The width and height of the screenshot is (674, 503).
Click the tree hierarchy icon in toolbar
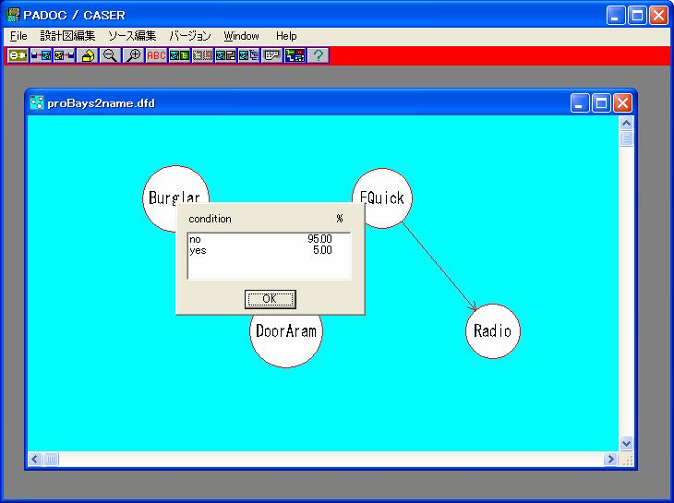[x=295, y=55]
